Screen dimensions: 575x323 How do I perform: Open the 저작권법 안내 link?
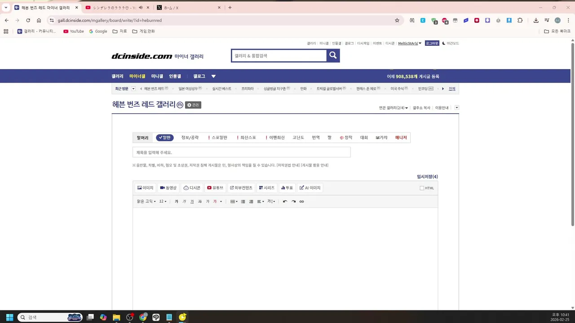point(288,165)
